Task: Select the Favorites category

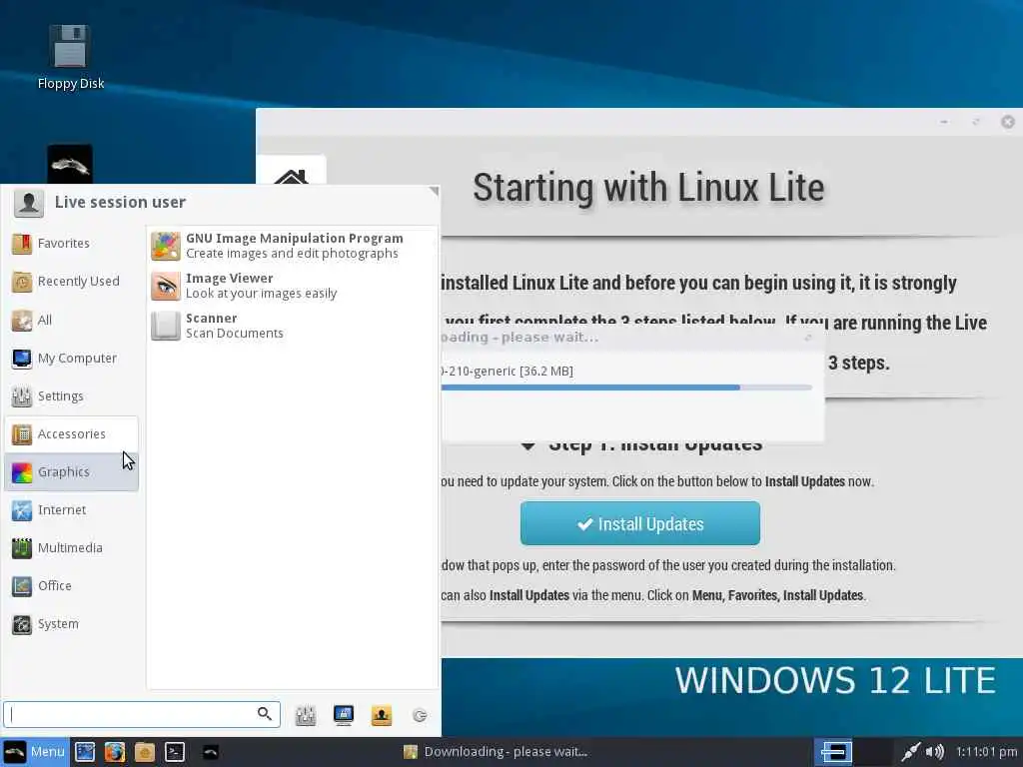Action: (x=71, y=244)
